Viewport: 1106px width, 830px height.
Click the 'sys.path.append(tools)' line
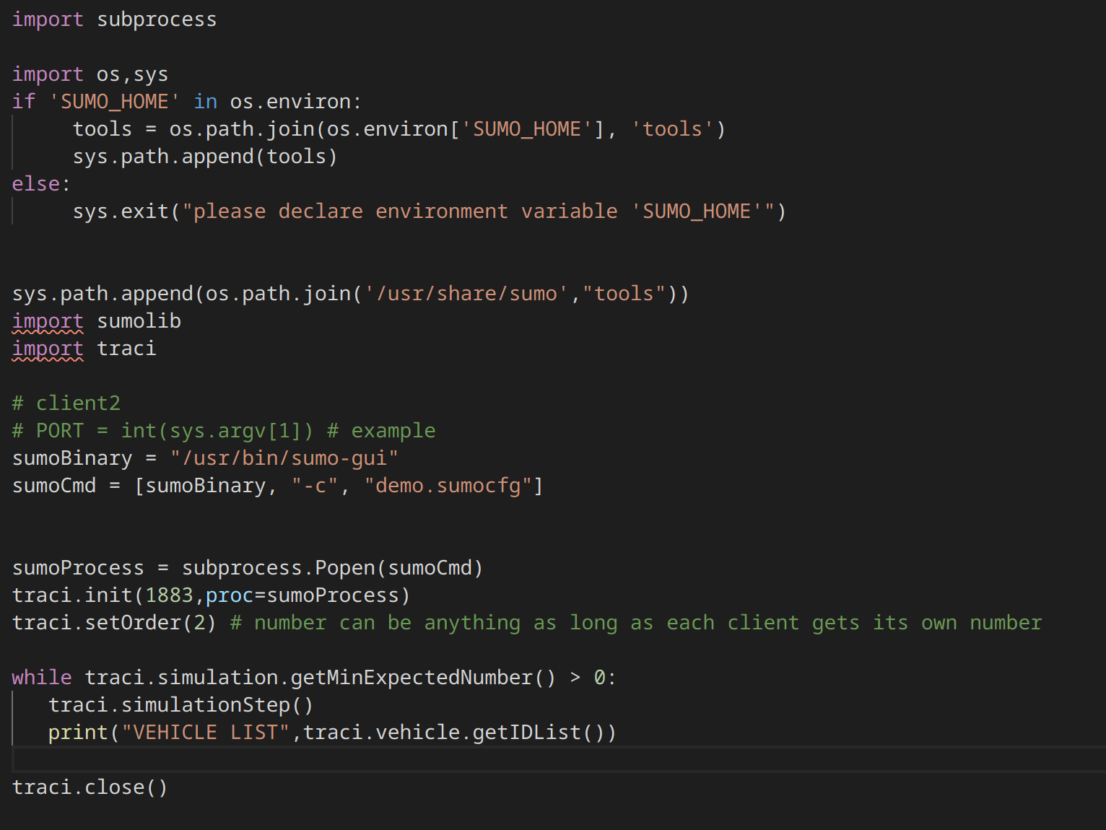click(x=205, y=157)
